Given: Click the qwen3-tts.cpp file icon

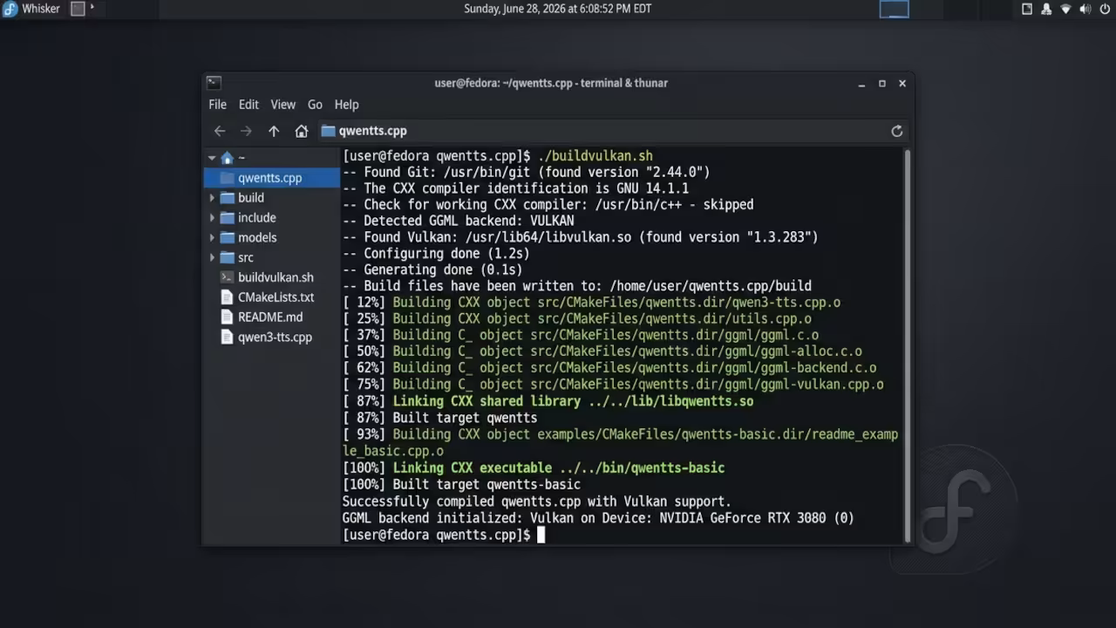Looking at the screenshot, I should (227, 338).
